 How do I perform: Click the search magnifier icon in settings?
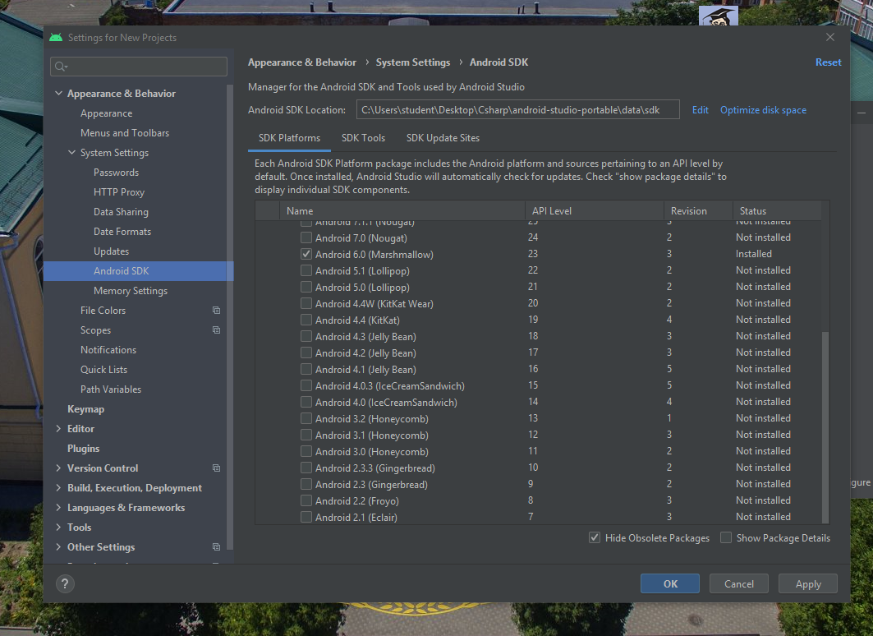pyautogui.click(x=61, y=67)
